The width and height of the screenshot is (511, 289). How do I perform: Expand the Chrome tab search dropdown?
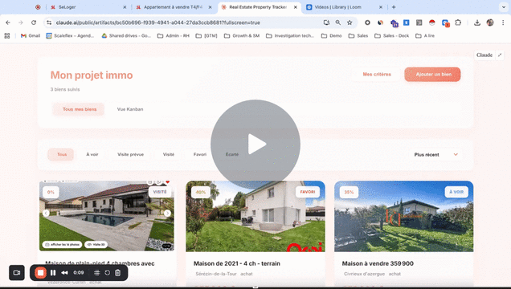coord(504,7)
